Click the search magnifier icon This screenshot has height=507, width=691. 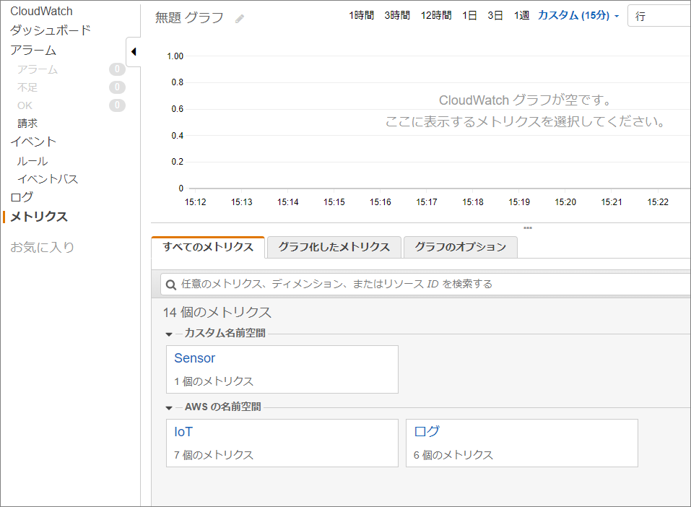pos(171,285)
